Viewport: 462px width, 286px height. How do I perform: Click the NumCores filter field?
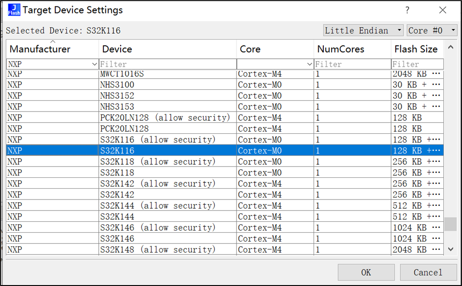(352, 64)
